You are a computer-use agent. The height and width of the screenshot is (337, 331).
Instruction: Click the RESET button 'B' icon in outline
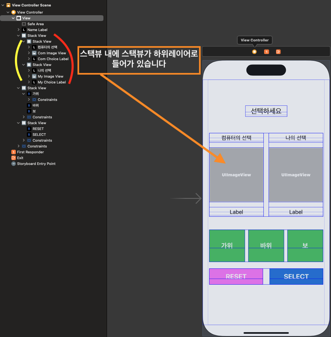pyautogui.click(x=29, y=129)
